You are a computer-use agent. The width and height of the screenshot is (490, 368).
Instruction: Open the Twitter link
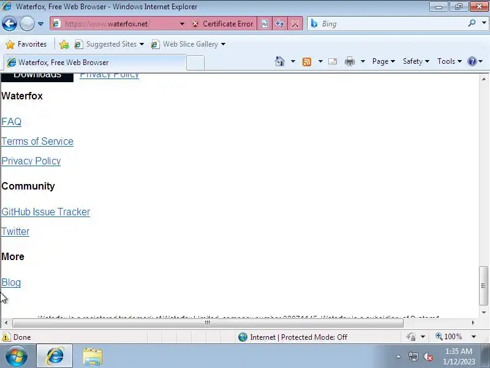pos(15,232)
